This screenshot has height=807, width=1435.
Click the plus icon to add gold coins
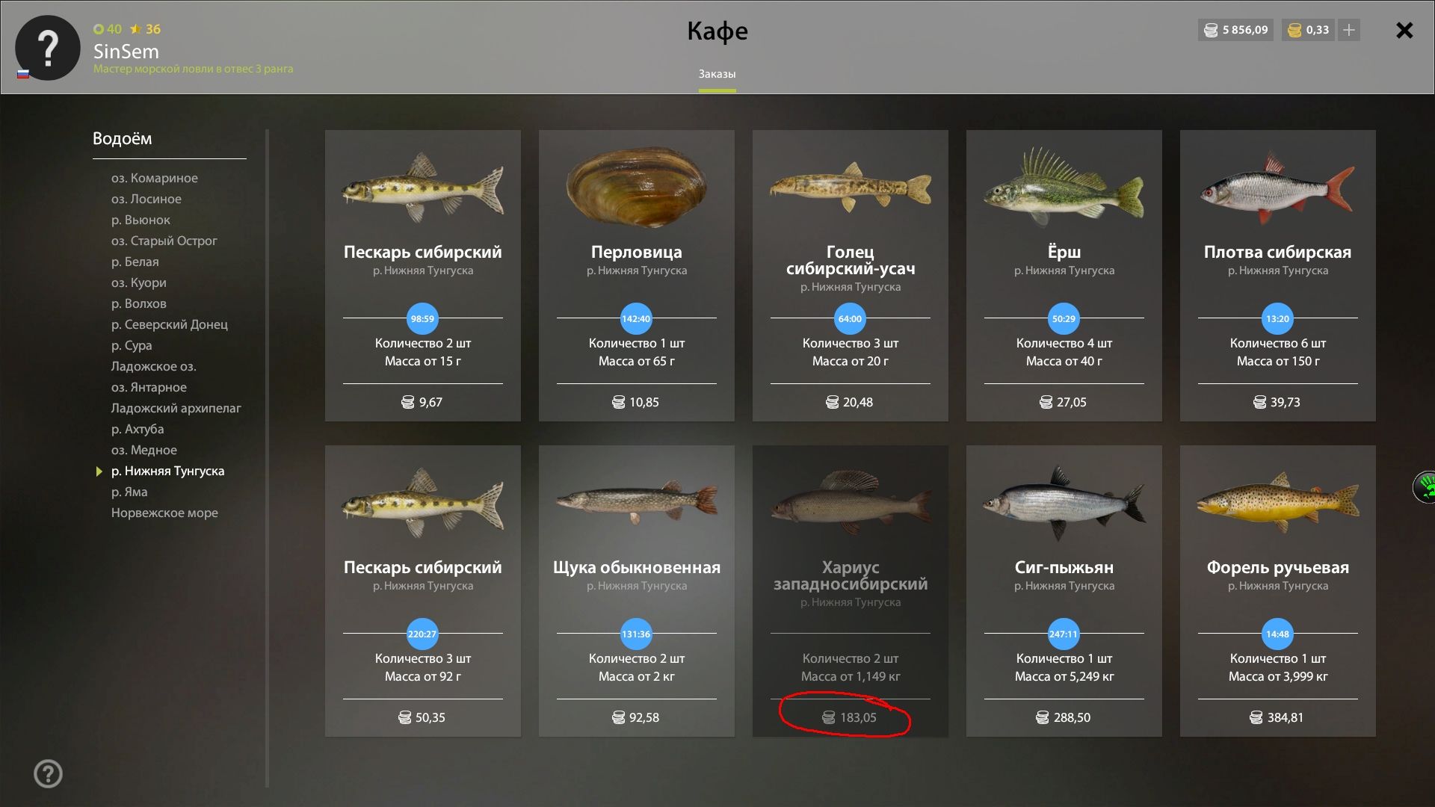1349,30
